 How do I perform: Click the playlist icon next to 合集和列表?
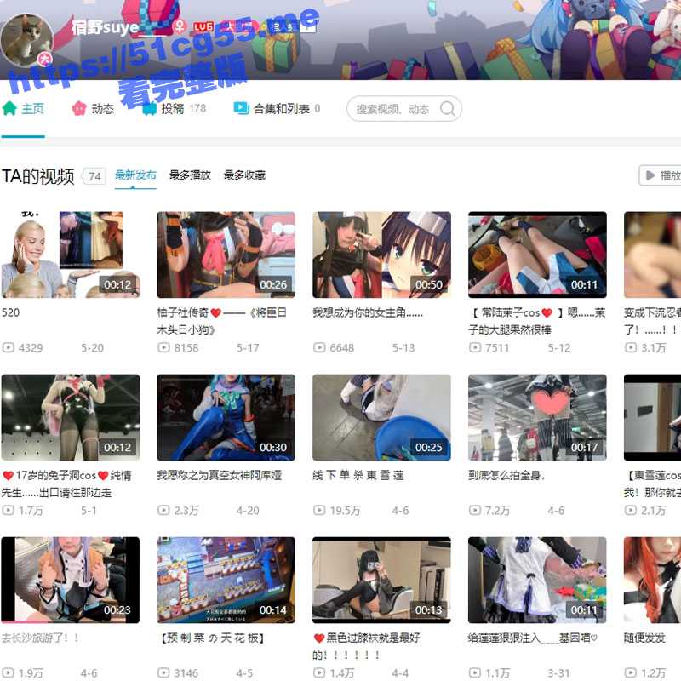(x=241, y=108)
